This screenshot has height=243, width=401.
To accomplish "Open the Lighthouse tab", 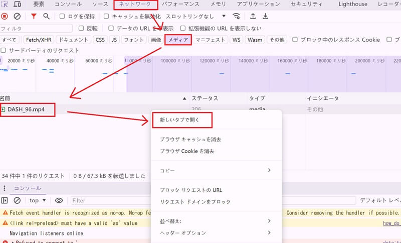I will 353,4.
